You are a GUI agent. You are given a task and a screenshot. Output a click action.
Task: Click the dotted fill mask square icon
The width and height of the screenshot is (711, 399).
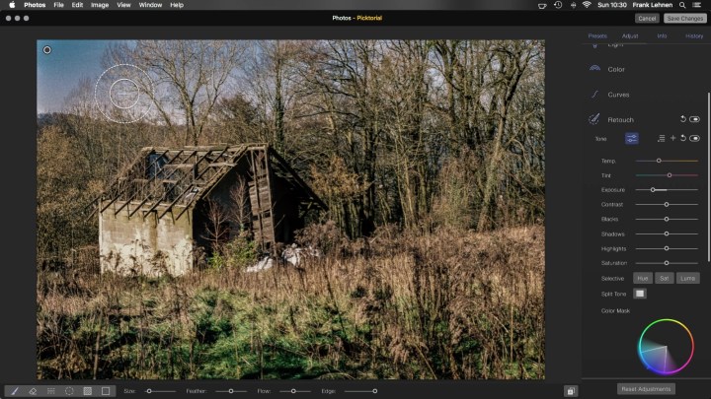click(88, 391)
